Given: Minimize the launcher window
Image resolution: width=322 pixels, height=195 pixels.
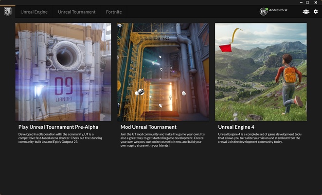Looking at the screenshot, I should pos(301,2).
